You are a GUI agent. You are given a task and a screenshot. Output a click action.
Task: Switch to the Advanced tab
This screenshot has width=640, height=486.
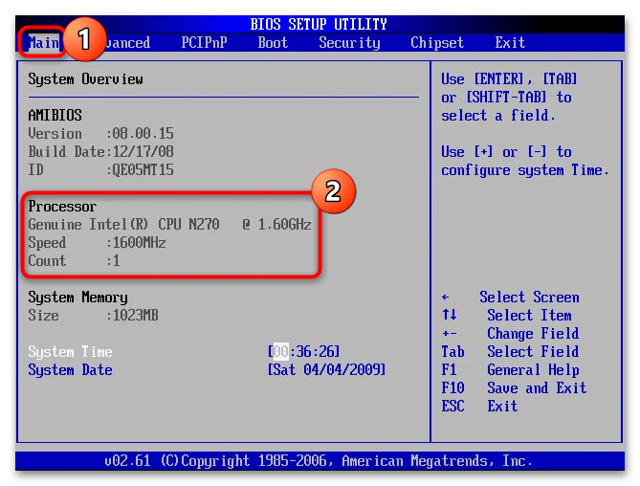click(126, 43)
